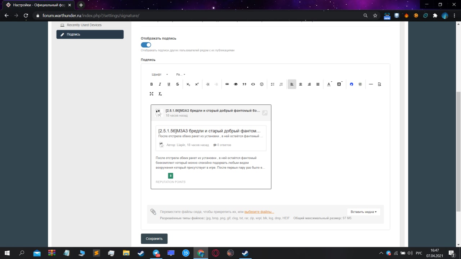Viewport: 461px width, 259px height.
Task: Click the 'выберите файлы...' link
Action: (259, 212)
